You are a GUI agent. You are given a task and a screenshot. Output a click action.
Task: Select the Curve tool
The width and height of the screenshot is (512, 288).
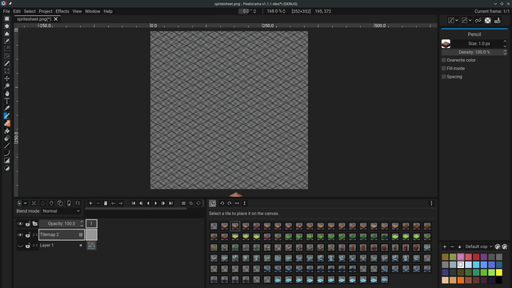point(7,153)
